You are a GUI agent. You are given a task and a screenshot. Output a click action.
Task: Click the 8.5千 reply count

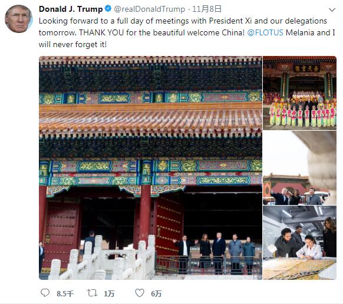[65, 293]
